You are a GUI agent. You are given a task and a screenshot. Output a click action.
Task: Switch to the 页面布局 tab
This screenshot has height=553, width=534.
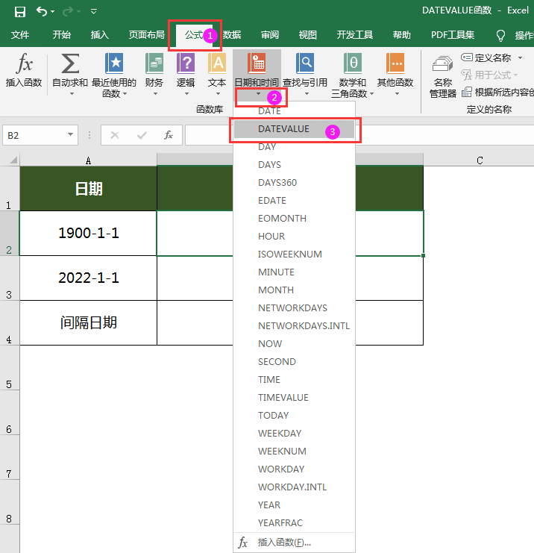(147, 34)
